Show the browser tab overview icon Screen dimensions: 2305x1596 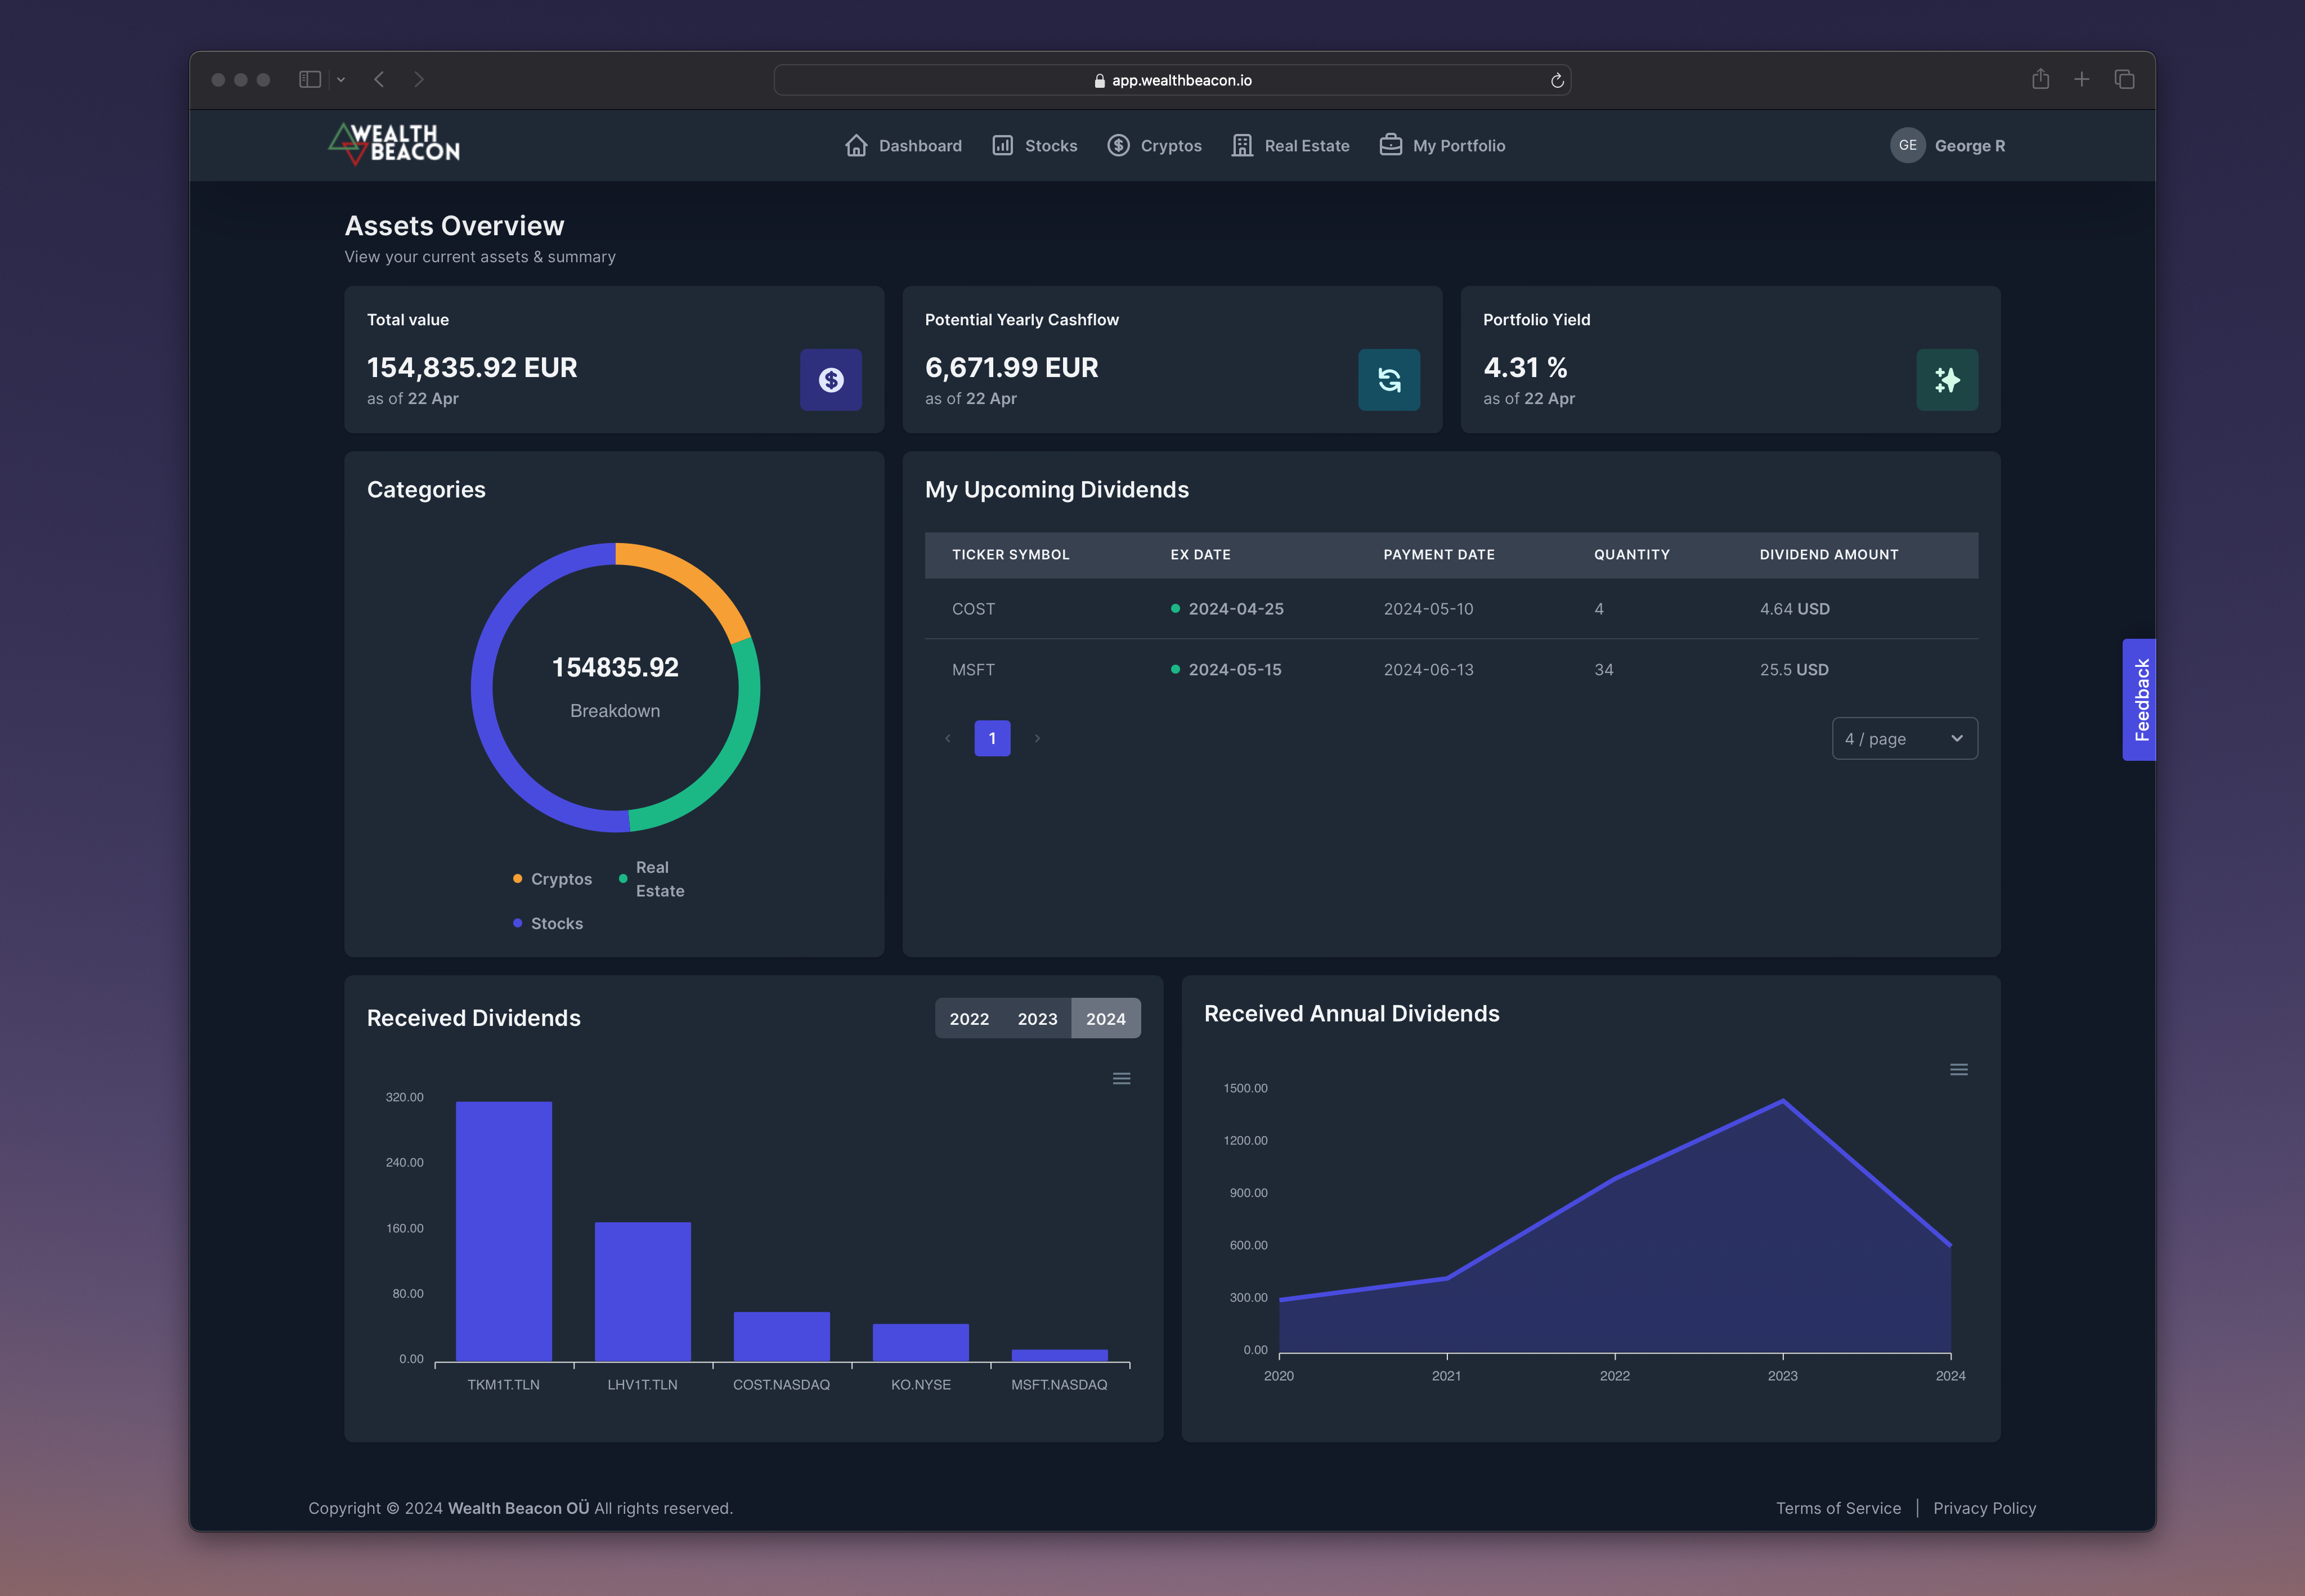(x=2125, y=80)
